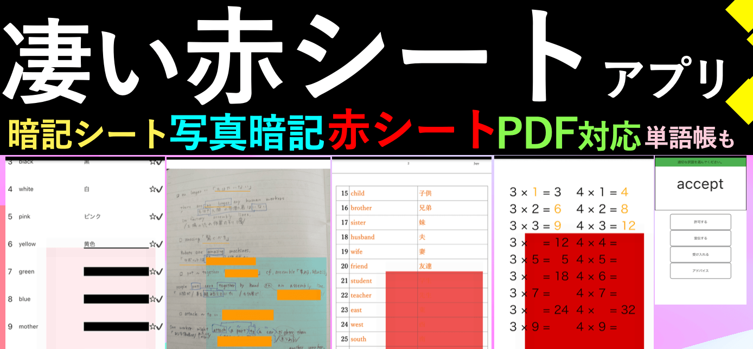Click the star icon for 'blue'

click(152, 299)
